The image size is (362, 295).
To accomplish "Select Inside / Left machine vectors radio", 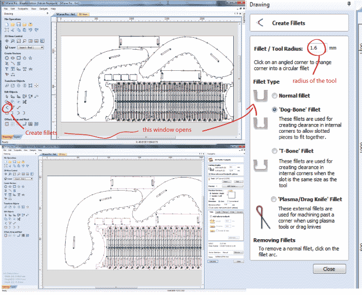I will pyautogui.click(x=210, y=196).
